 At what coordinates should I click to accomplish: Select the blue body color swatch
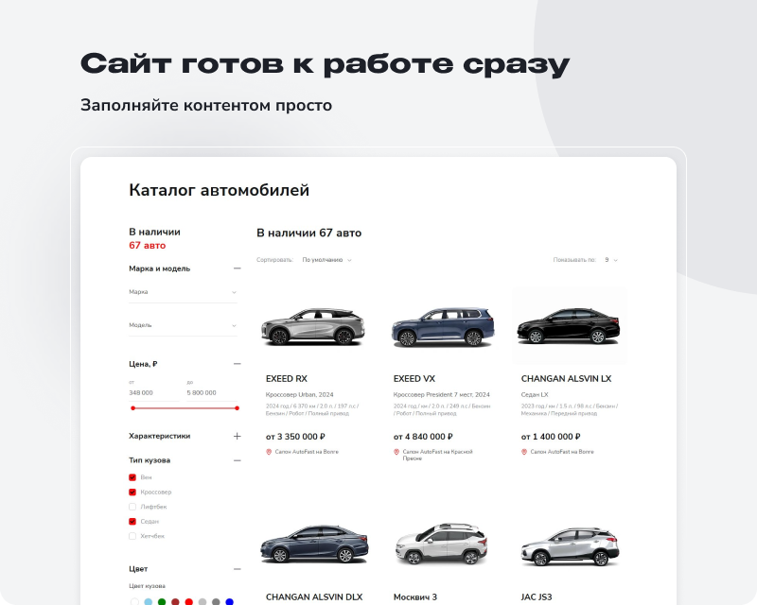click(x=229, y=601)
